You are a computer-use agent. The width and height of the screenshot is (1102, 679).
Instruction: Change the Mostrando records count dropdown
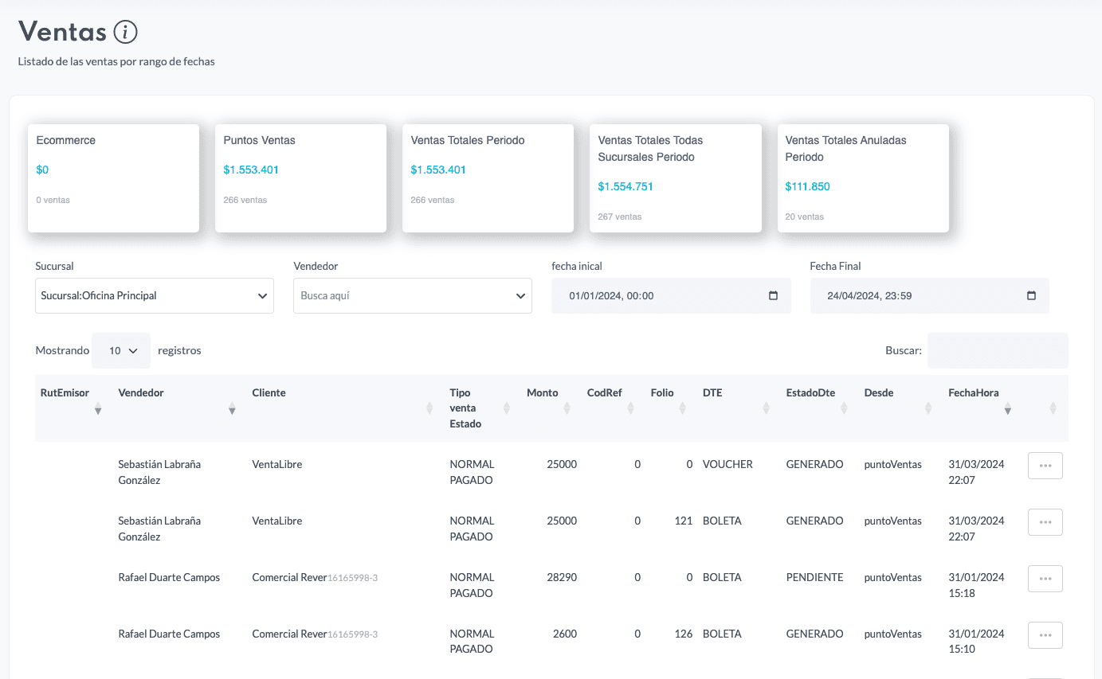(120, 350)
